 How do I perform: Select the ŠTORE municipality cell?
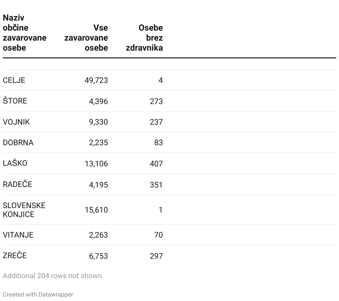[x=15, y=101]
